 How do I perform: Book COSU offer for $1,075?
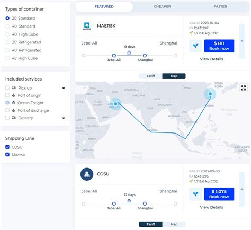pos(219,194)
